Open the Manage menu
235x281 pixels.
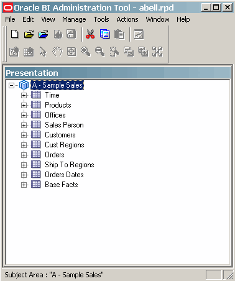tap(74, 19)
